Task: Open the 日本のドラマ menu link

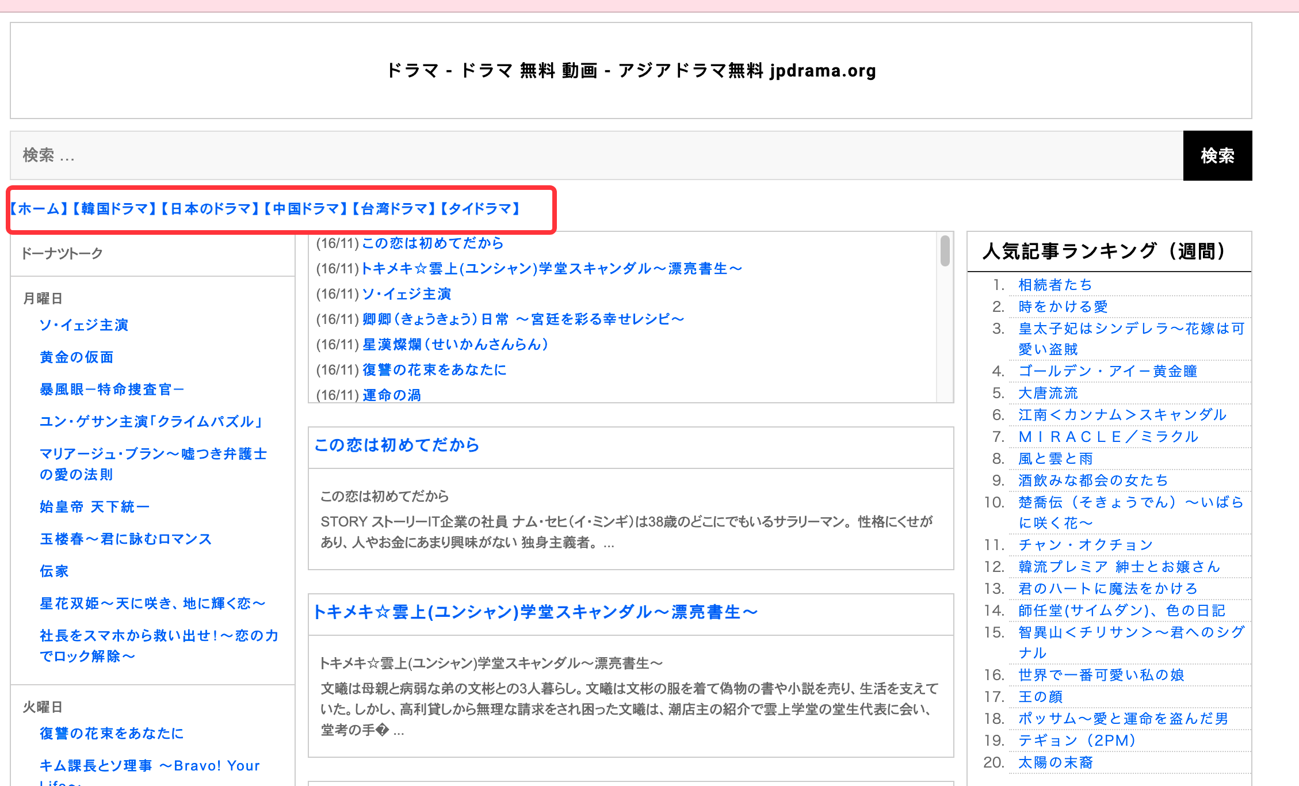Action: pyautogui.click(x=209, y=209)
